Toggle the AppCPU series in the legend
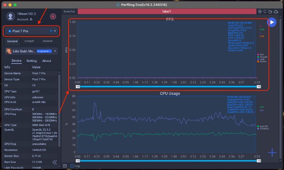Viewport: 284px width, 170px height. (262, 126)
